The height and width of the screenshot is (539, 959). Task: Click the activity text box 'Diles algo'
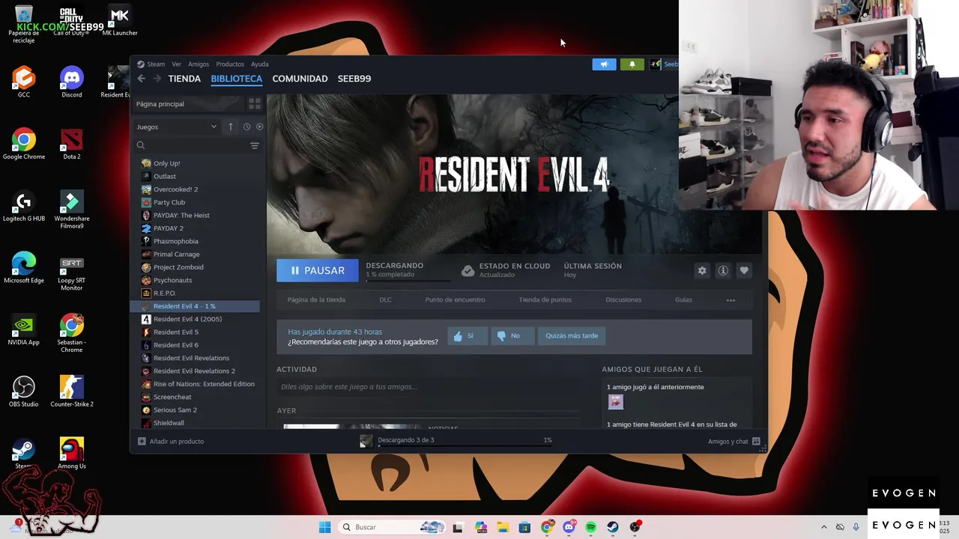[428, 387]
